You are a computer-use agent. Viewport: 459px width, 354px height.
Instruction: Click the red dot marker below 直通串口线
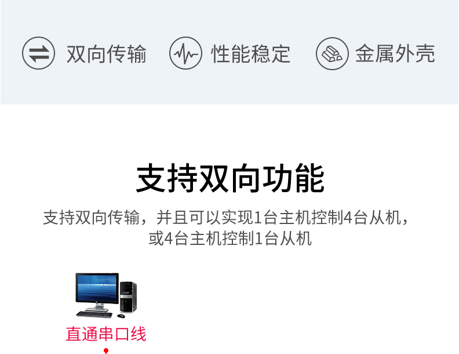[106, 351]
